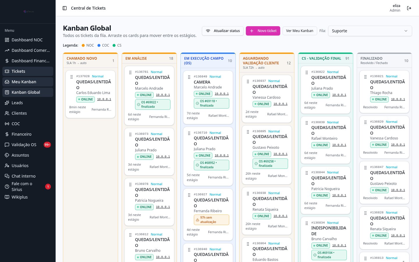Open the Fila dropdown showing Suporte
Screen dimensions: 419x262
tap(370, 31)
